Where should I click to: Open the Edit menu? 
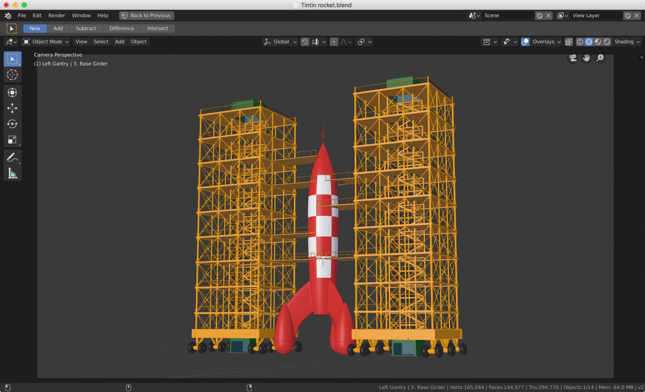tap(37, 15)
